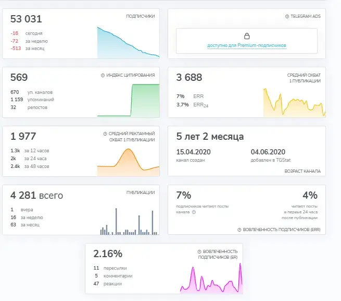Click the orange ad reach chart

coord(128,162)
